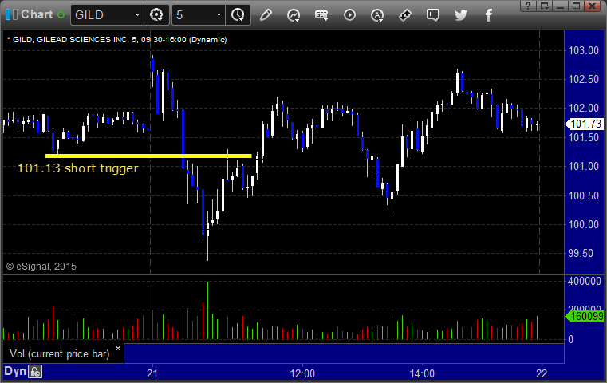Image resolution: width=607 pixels, height=383 pixels.
Task: Click the '101.13 short trigger' text label
Action: 78,168
